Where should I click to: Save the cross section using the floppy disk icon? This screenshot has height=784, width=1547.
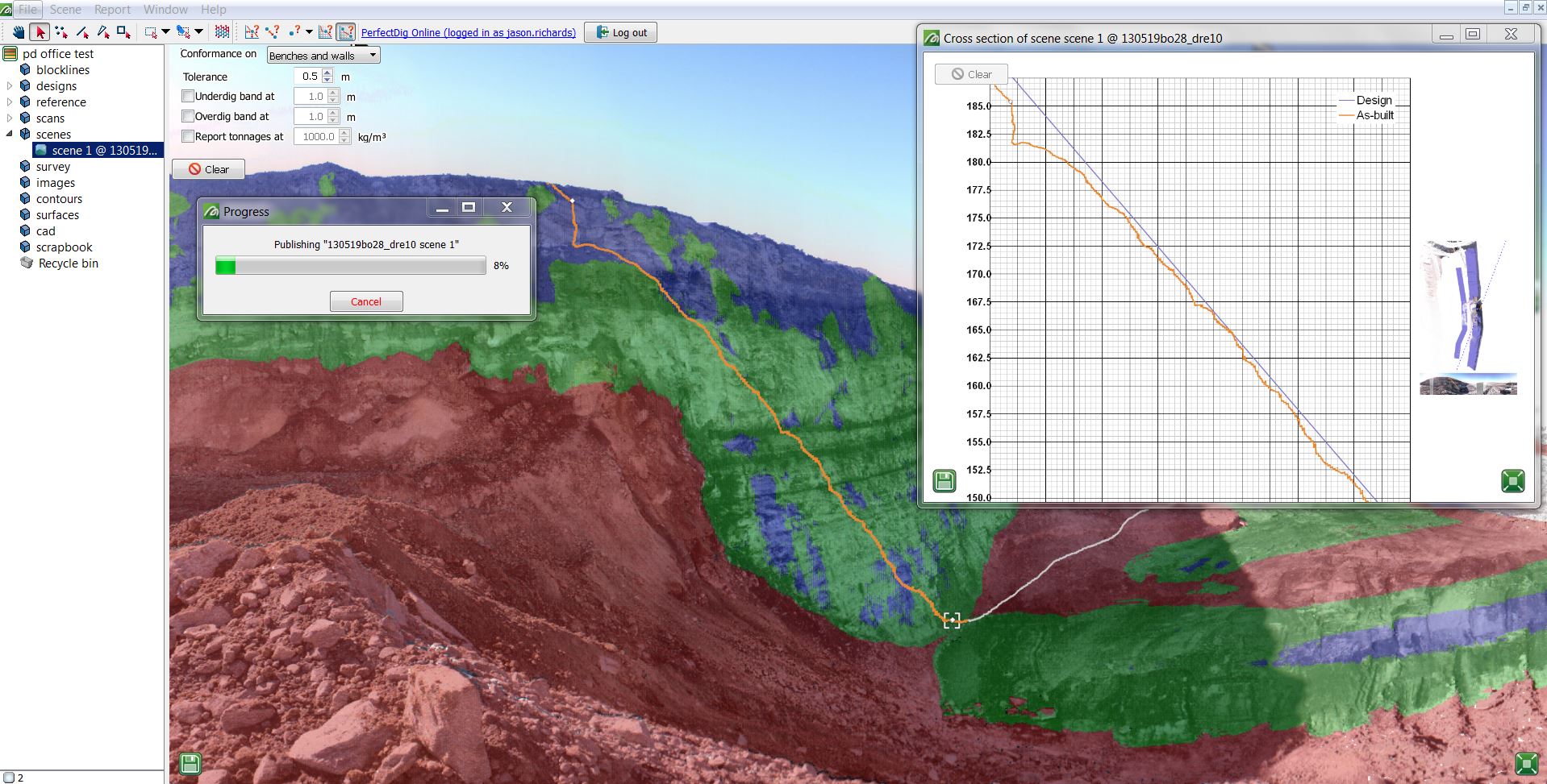[944, 480]
